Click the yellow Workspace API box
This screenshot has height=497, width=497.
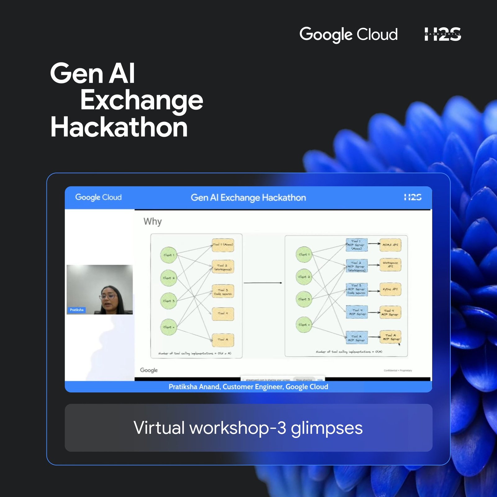(390, 265)
